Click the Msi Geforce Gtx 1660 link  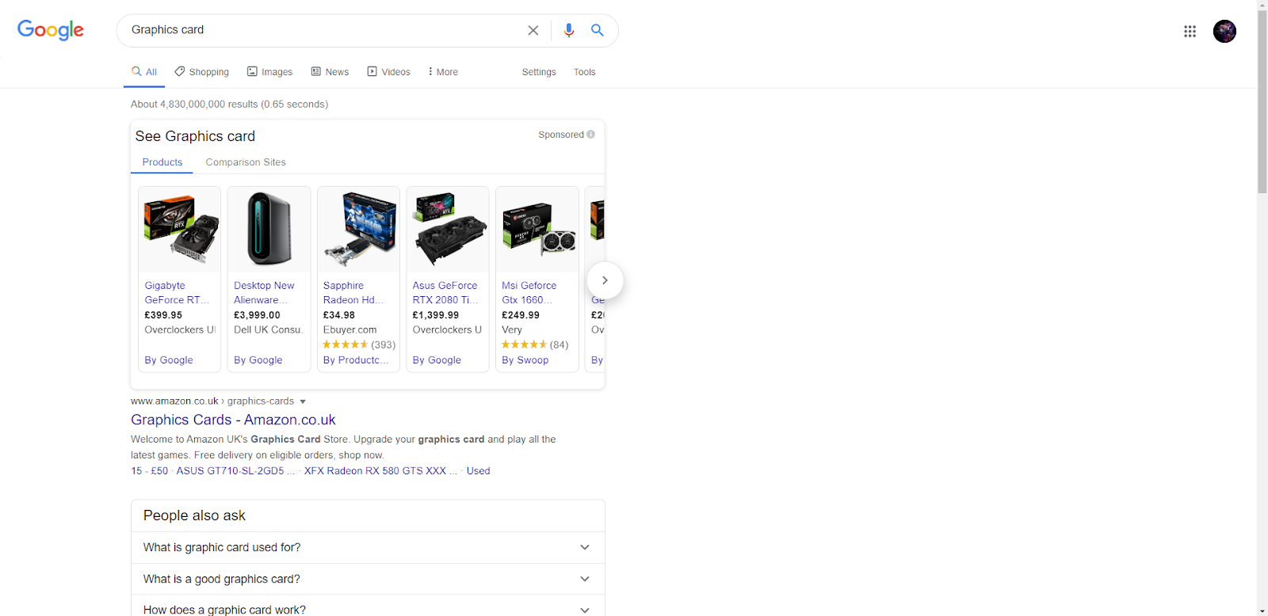tap(529, 293)
